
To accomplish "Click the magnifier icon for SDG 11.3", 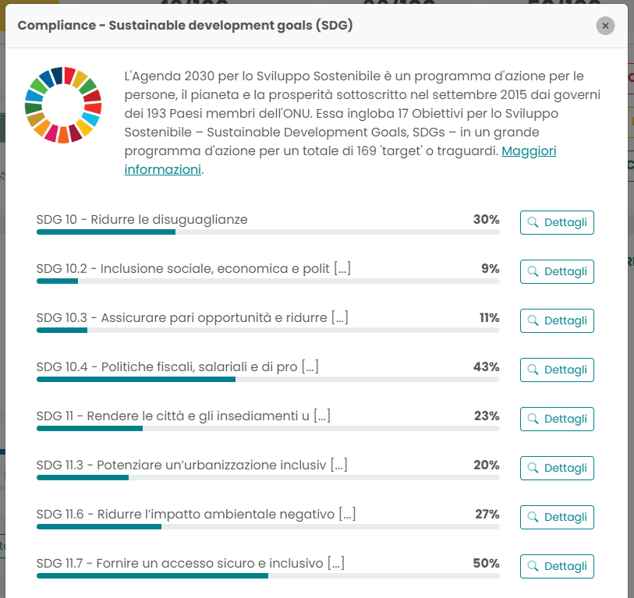I will coord(533,468).
